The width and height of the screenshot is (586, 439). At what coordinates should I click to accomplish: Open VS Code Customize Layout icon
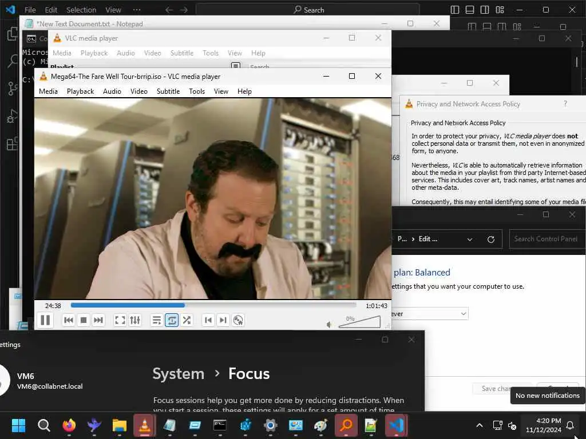(500, 10)
